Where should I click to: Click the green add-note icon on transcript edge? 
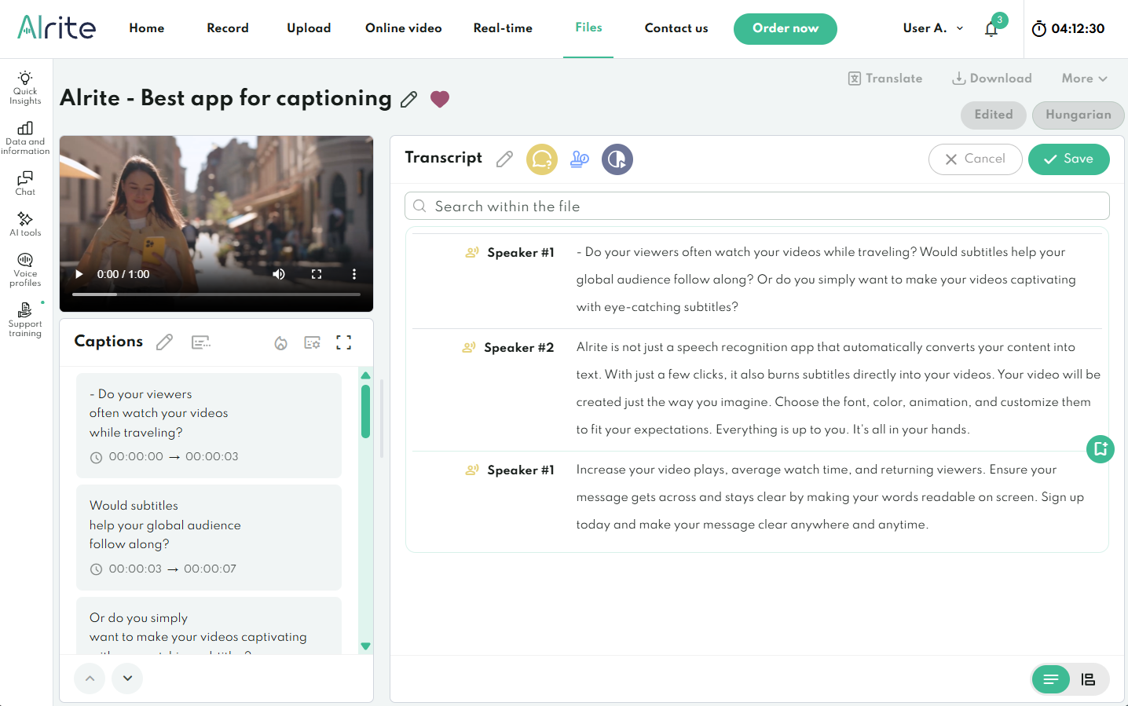(1101, 449)
